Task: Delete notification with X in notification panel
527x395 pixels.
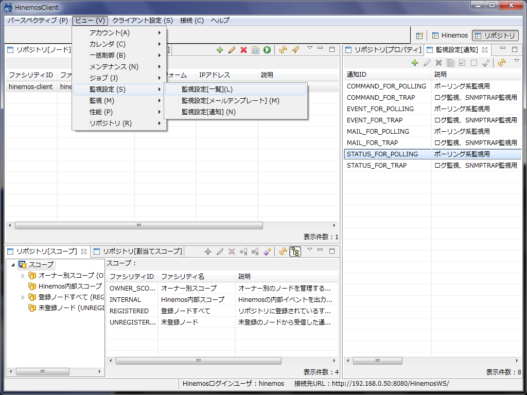Action: 438,63
